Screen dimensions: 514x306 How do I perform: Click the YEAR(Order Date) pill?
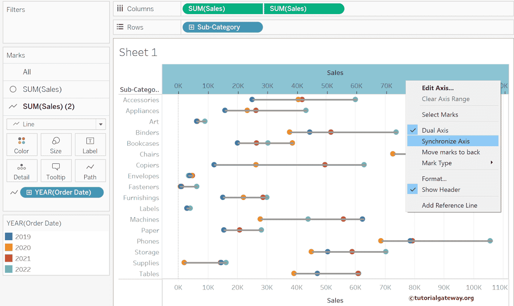[63, 192]
